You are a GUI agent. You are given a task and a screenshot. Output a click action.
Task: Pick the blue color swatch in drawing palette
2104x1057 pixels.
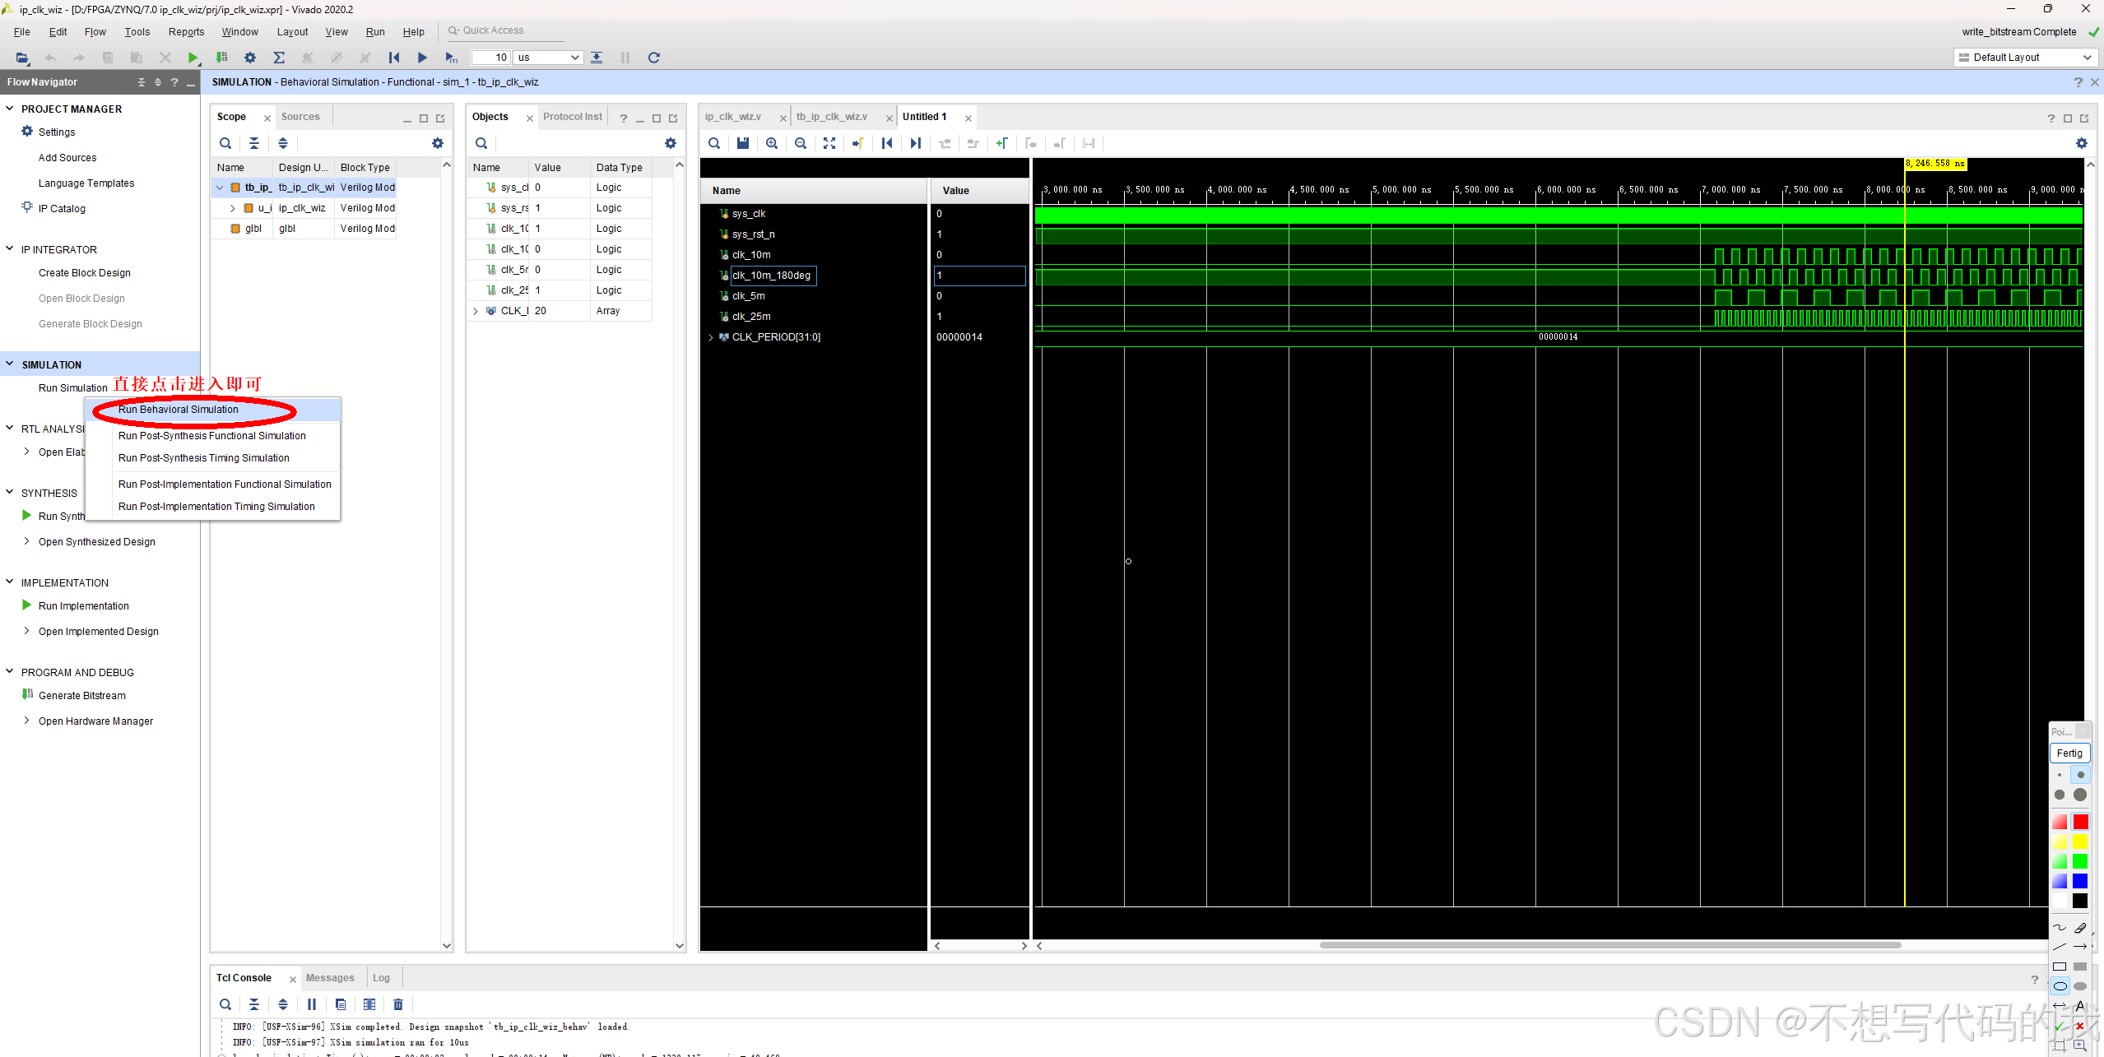(x=2079, y=881)
